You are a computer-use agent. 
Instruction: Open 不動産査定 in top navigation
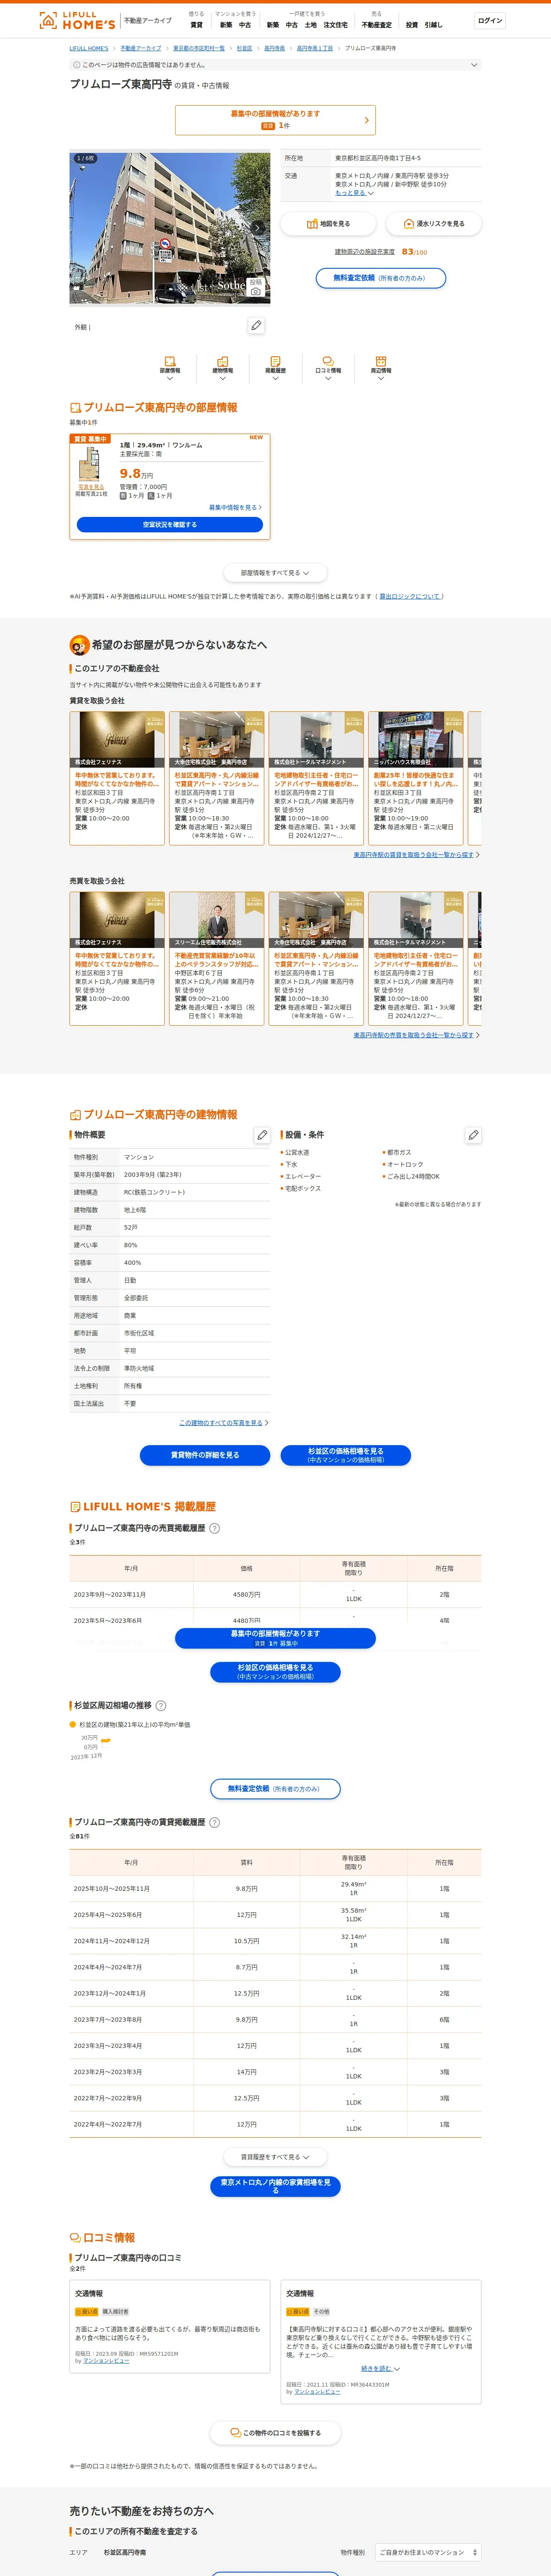[x=377, y=25]
